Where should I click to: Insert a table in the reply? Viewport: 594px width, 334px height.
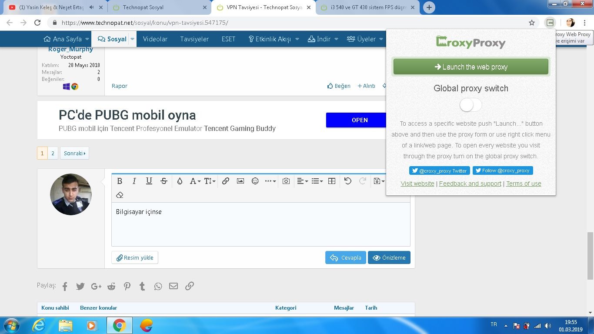pyautogui.click(x=332, y=181)
